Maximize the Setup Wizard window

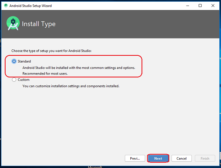[x=200, y=6]
